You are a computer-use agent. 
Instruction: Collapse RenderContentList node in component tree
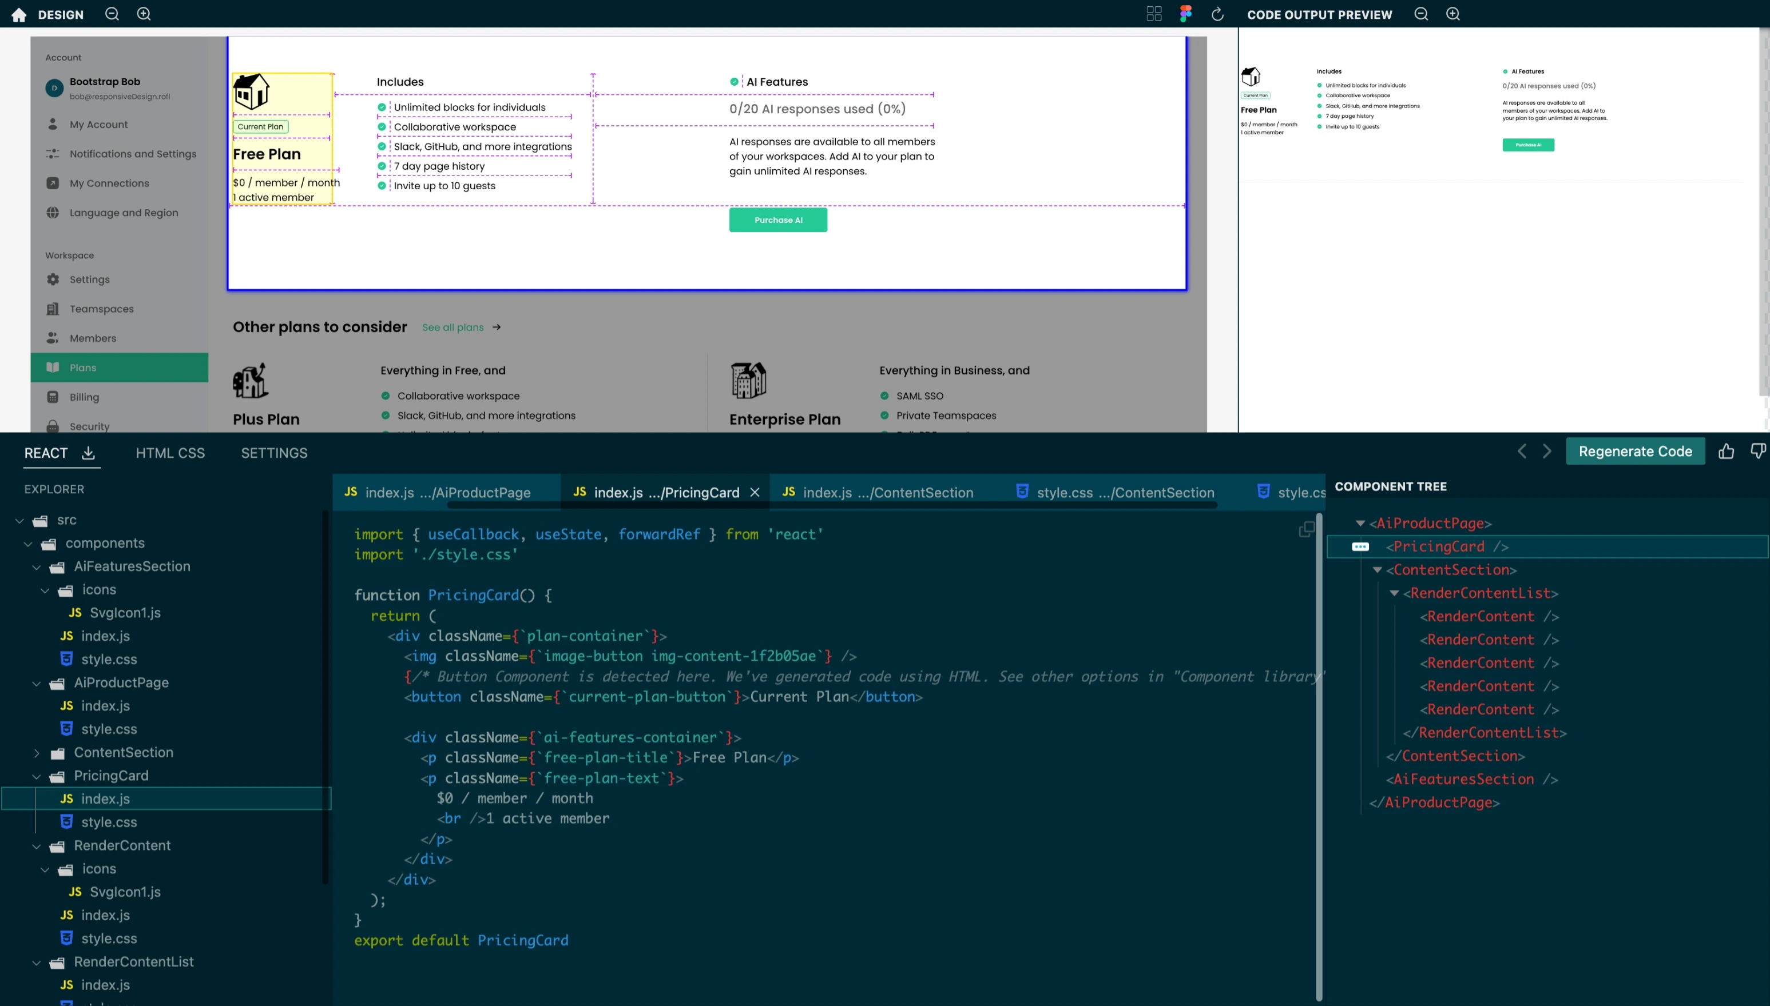[1395, 593]
